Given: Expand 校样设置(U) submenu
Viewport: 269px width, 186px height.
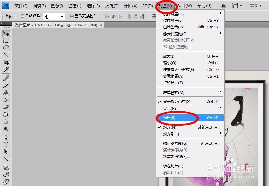Looking at the screenshot, I should [x=190, y=14].
